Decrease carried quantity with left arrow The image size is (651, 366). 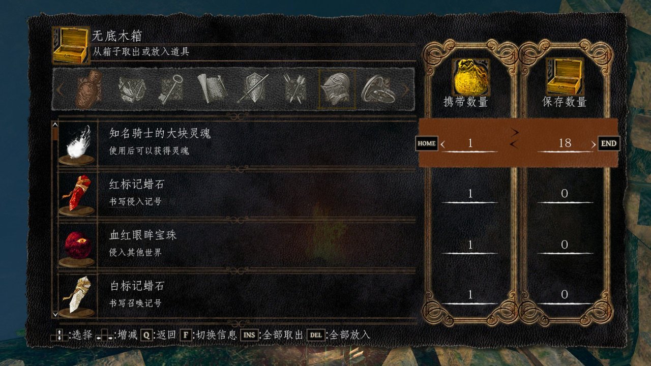click(x=442, y=145)
